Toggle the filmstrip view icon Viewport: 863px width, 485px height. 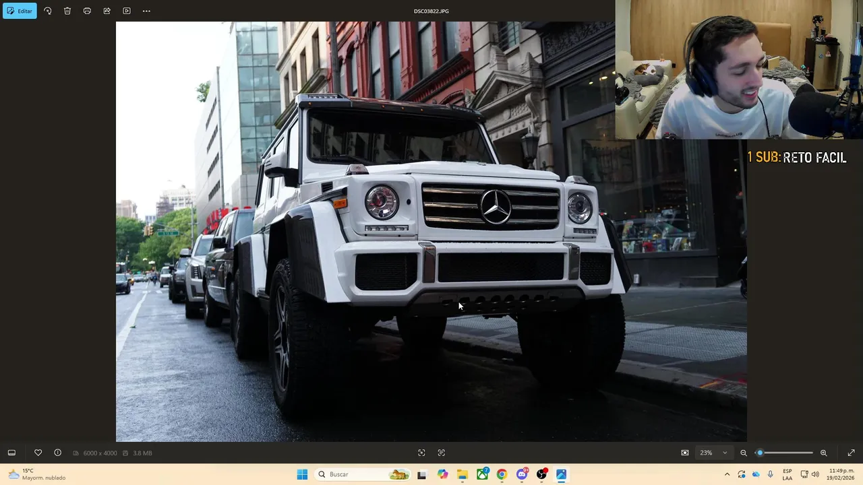click(11, 453)
